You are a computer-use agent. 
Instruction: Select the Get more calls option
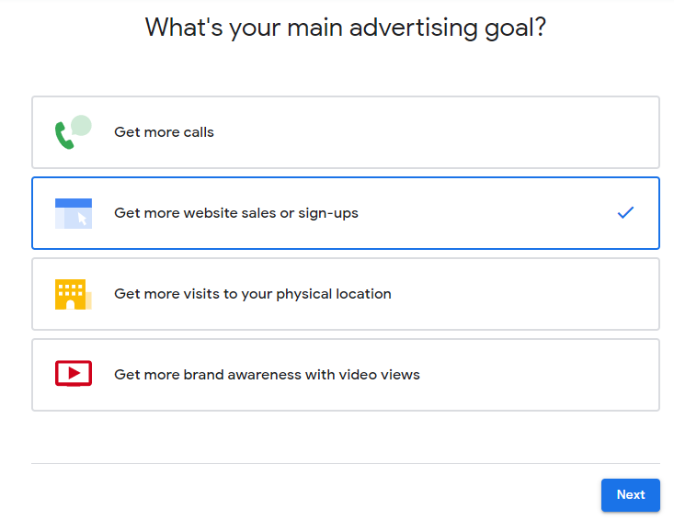point(345,132)
